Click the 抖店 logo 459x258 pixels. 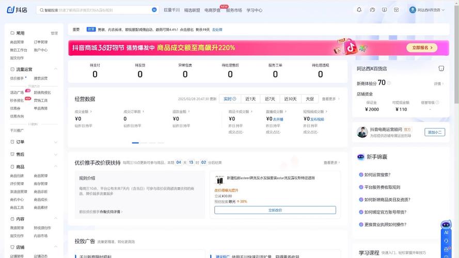pos(17,10)
